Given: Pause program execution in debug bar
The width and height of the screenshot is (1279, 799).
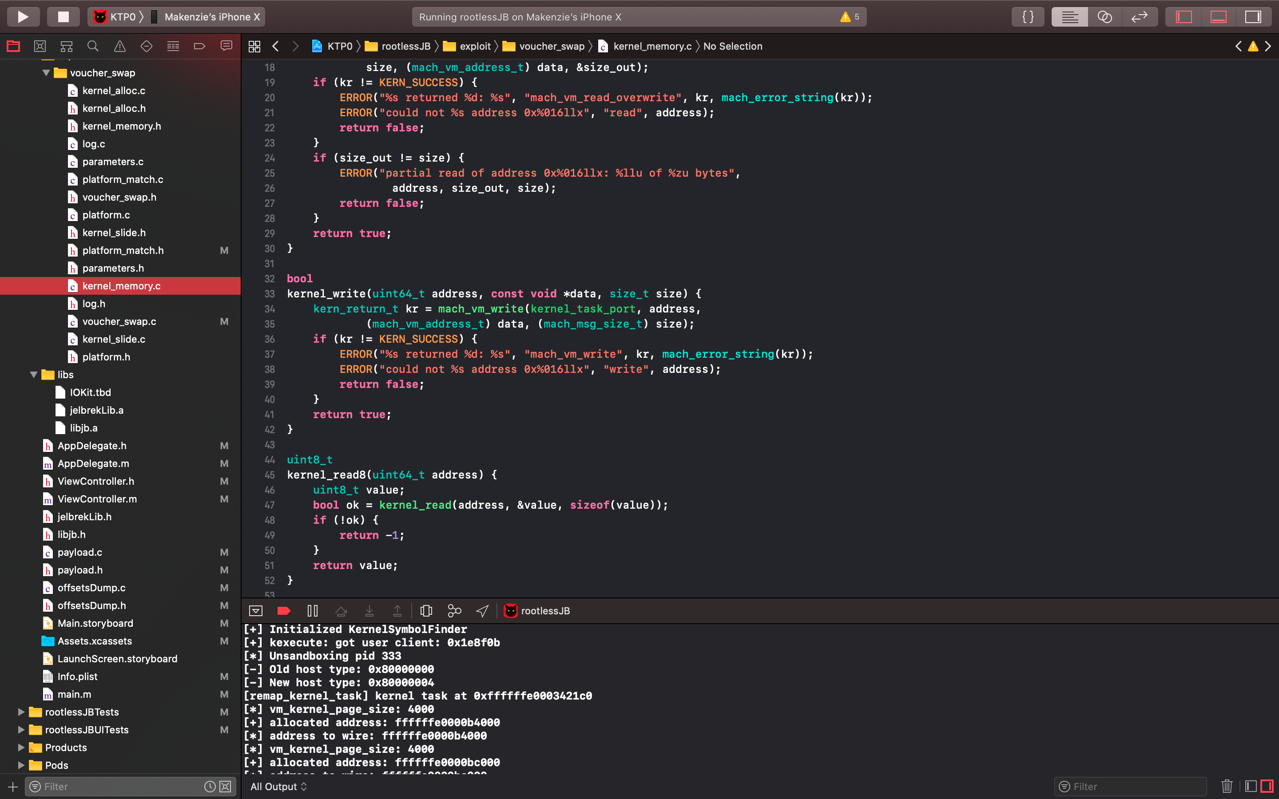Looking at the screenshot, I should pyautogui.click(x=312, y=611).
